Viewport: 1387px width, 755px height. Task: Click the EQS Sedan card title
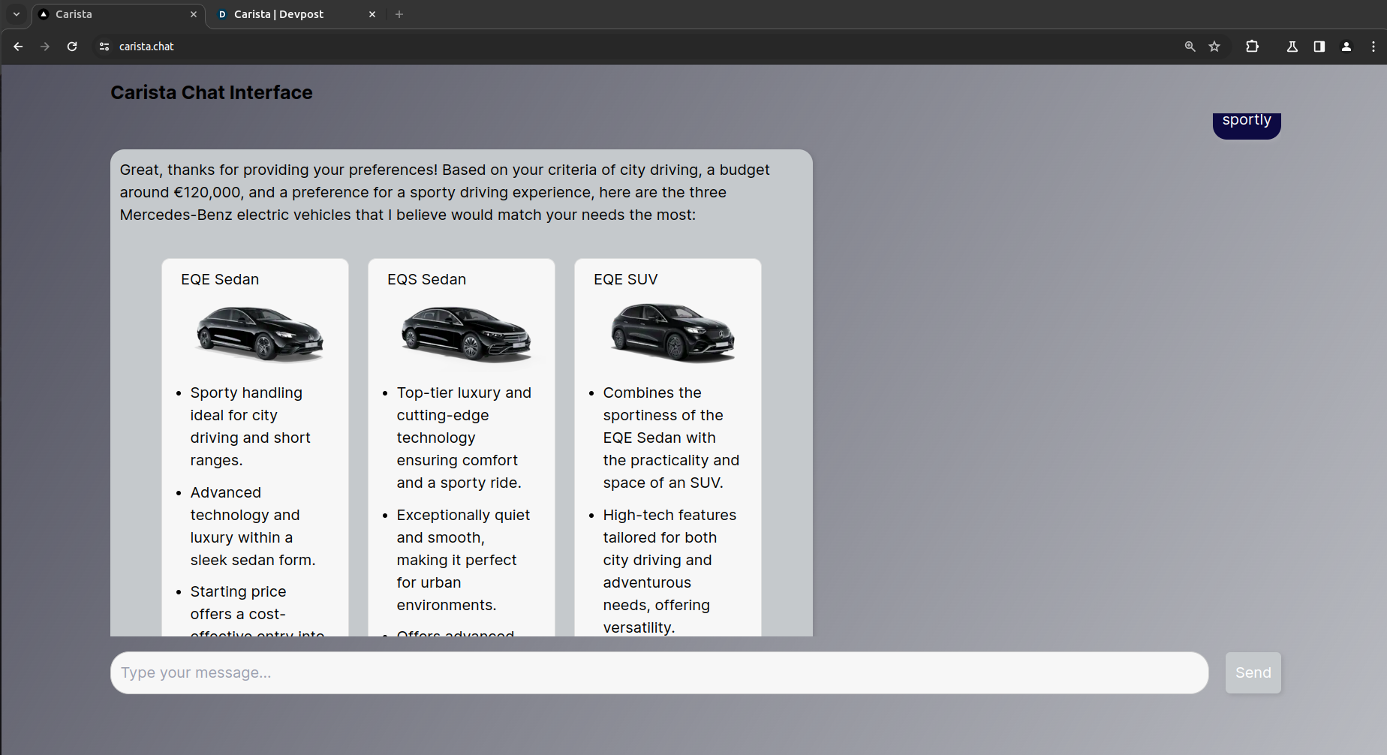click(426, 279)
